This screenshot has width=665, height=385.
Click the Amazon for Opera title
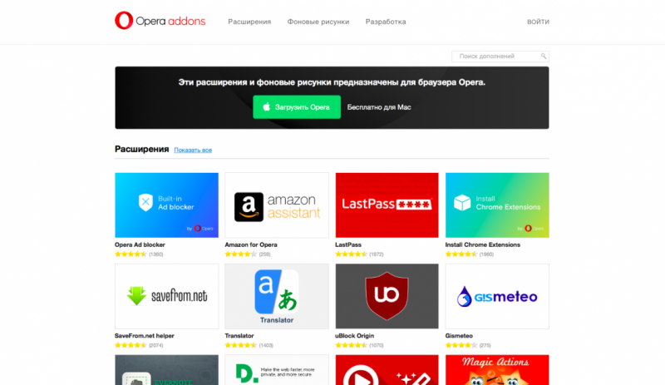[x=251, y=245]
